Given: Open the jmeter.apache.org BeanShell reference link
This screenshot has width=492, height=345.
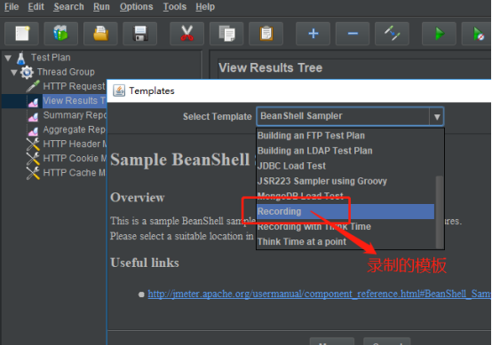Looking at the screenshot, I should [319, 294].
